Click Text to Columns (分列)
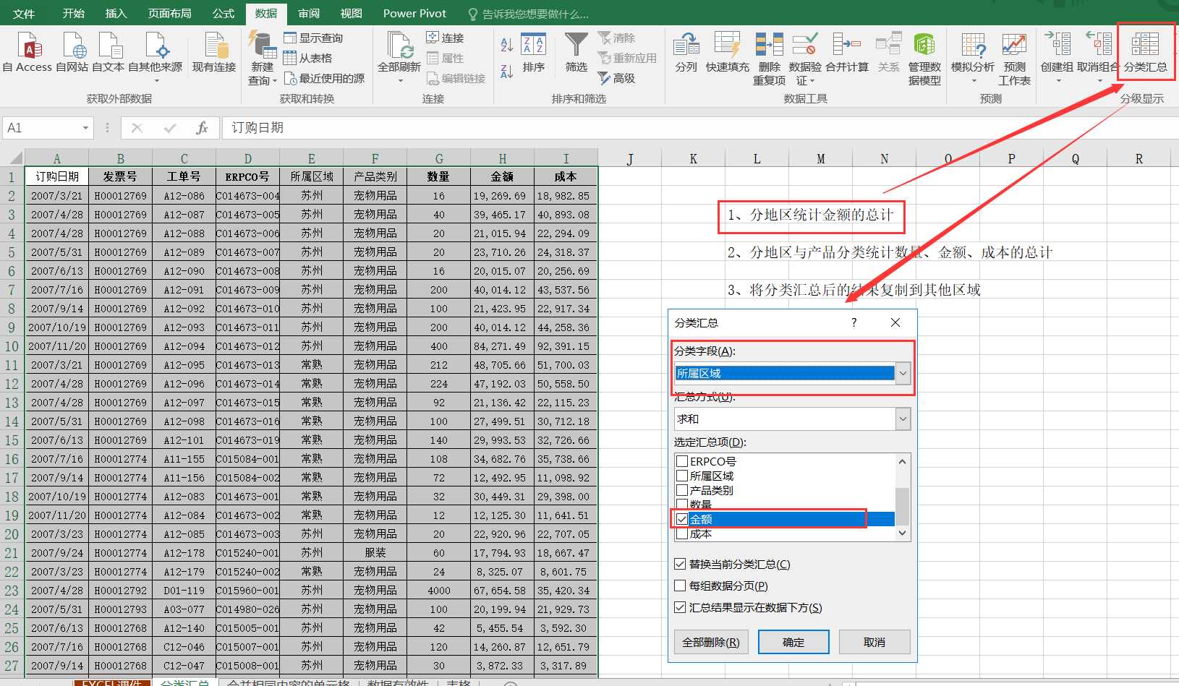 (686, 52)
